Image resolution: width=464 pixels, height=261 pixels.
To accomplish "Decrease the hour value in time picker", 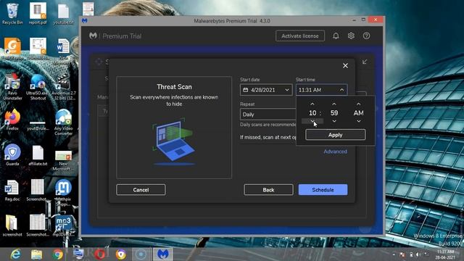I will (312, 121).
